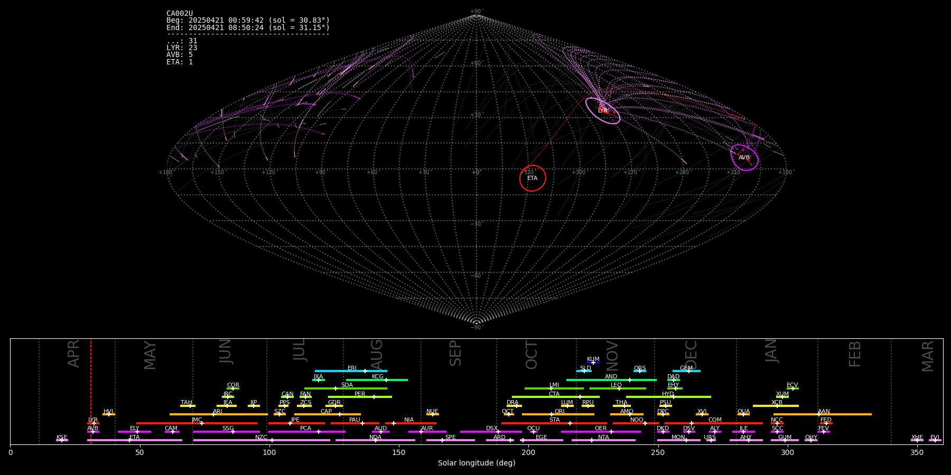Select the STA shower bar in timeline
This screenshot has height=475, width=951.
coord(554,423)
